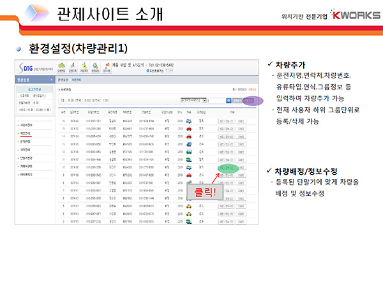Click the blue truck icon in row 13
The height and width of the screenshot is (287, 383).
coord(189,144)
